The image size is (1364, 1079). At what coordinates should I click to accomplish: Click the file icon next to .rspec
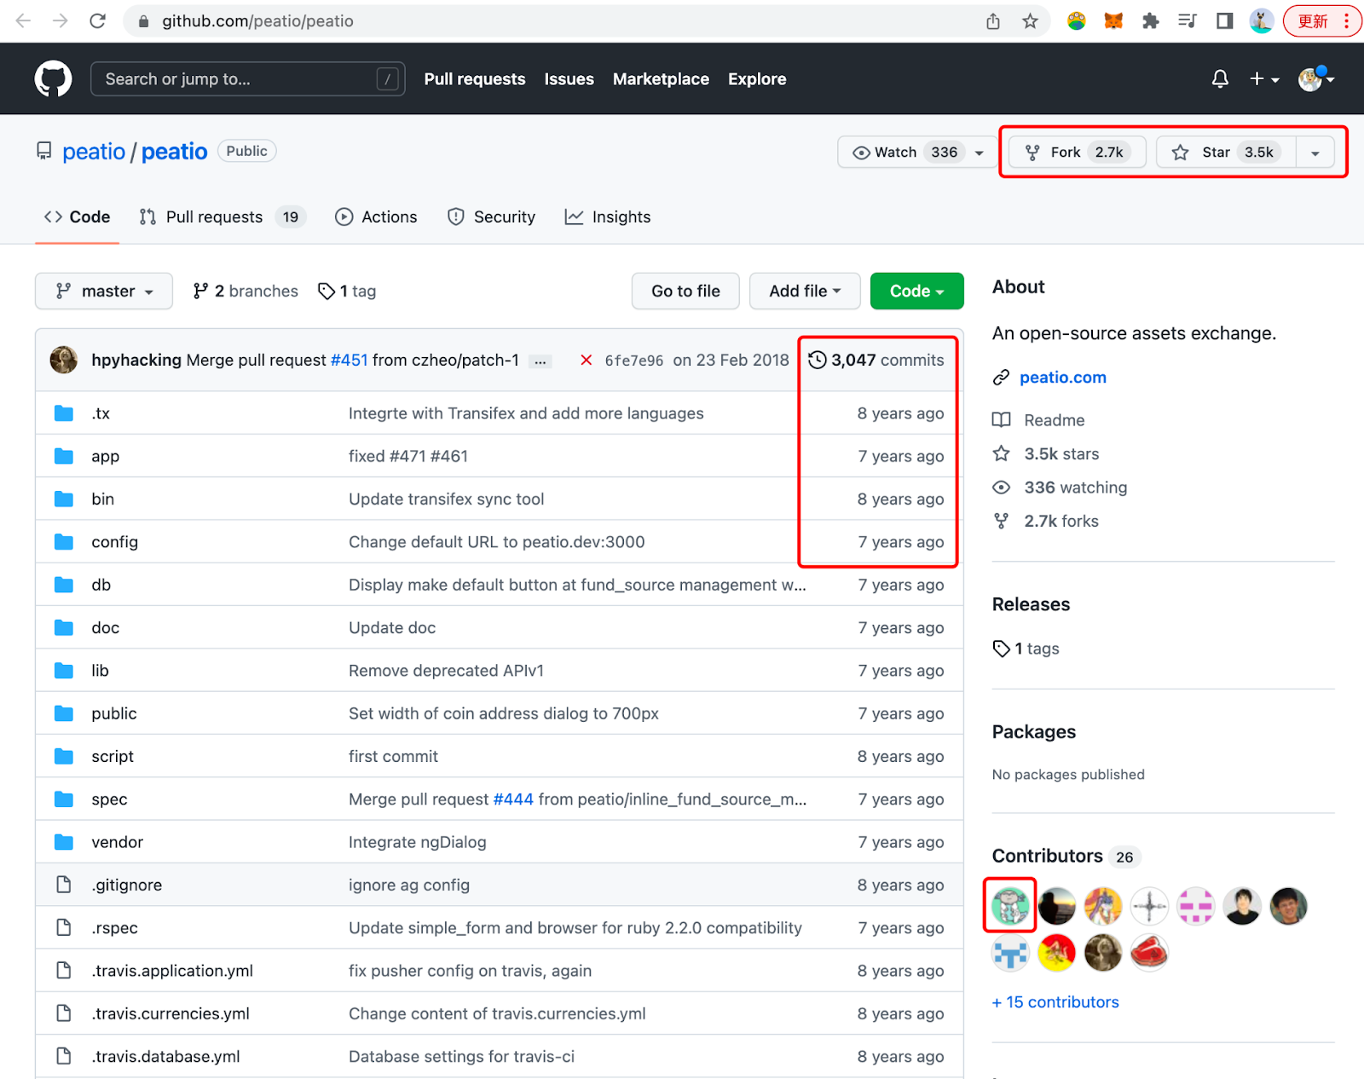pos(64,928)
